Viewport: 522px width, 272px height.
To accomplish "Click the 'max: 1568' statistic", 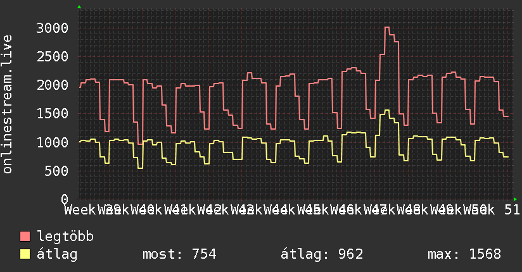I will point(464,254).
